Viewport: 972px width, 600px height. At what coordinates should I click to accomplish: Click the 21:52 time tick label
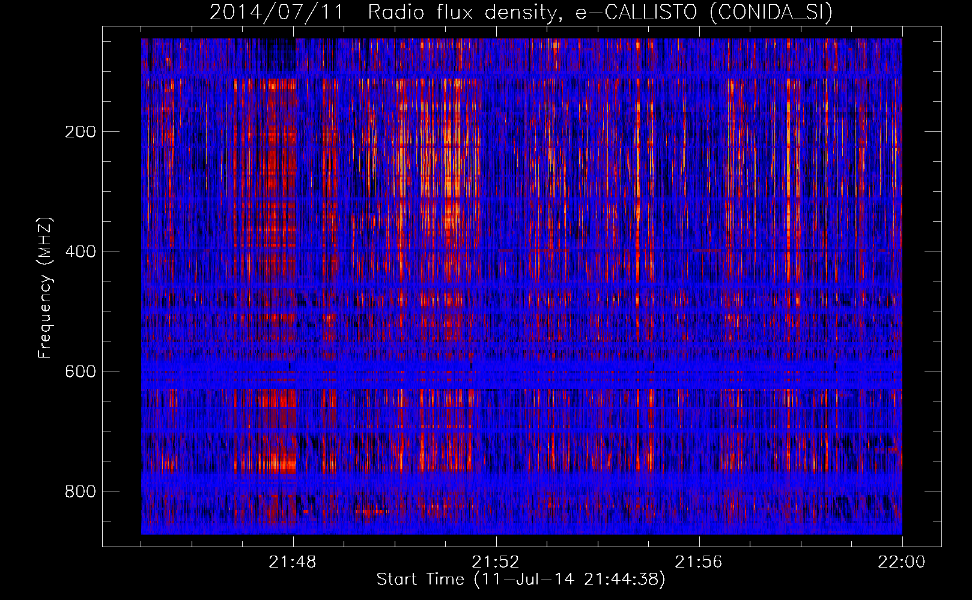tap(496, 562)
